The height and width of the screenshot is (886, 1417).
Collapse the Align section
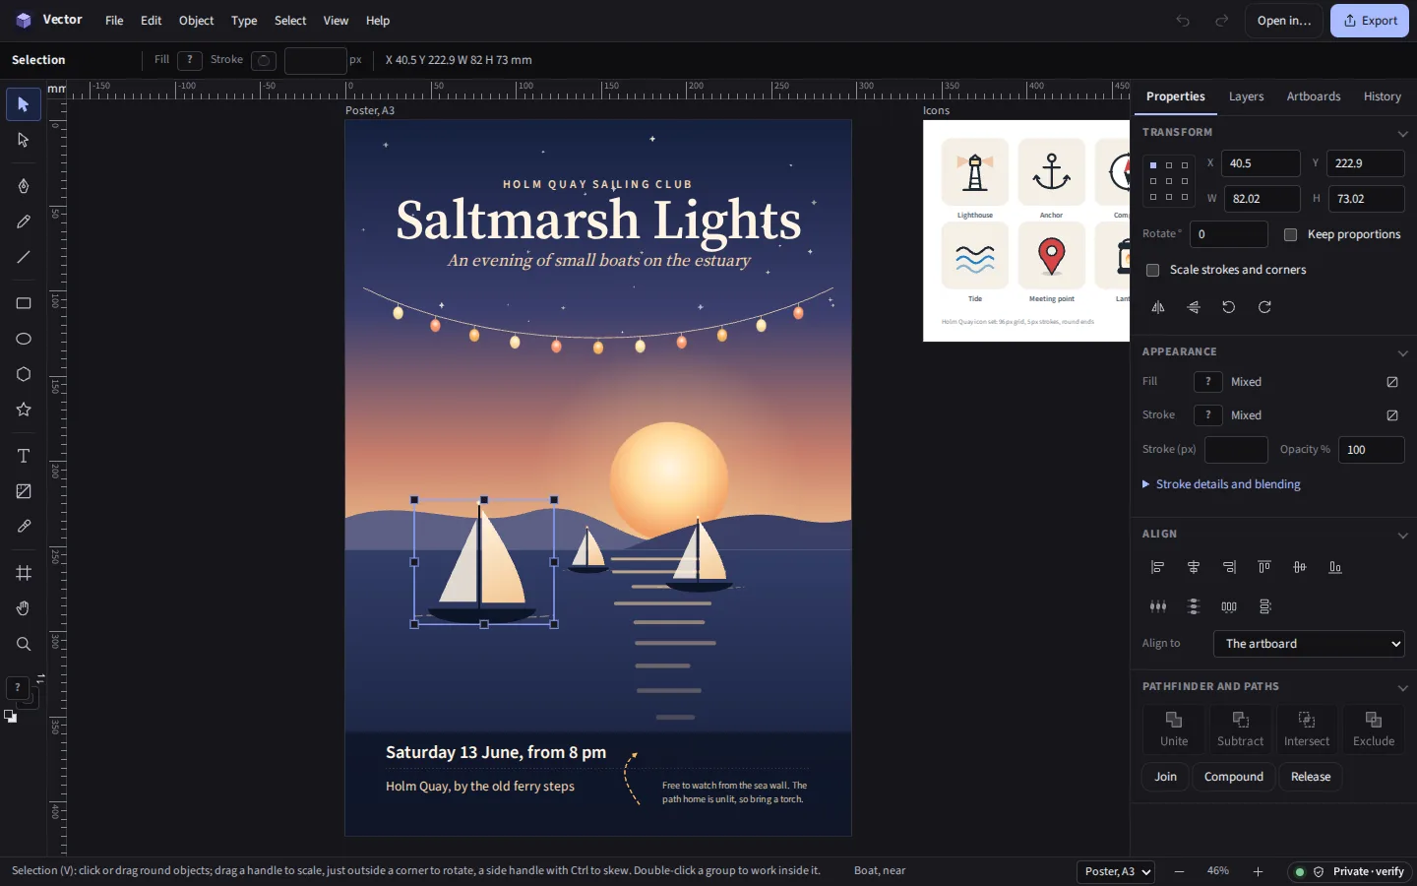tap(1402, 535)
